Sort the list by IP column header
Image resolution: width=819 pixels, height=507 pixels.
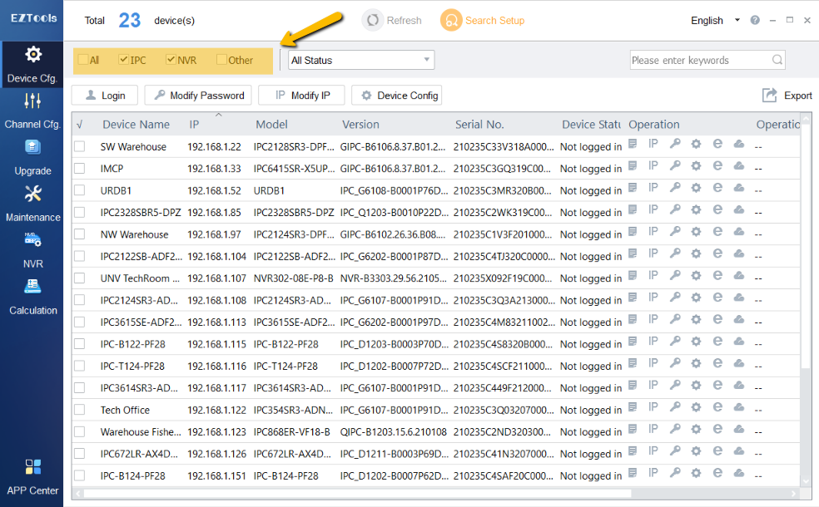194,125
